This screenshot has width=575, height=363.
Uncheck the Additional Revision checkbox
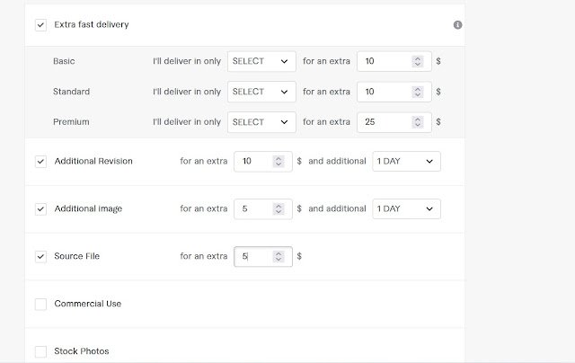40,162
